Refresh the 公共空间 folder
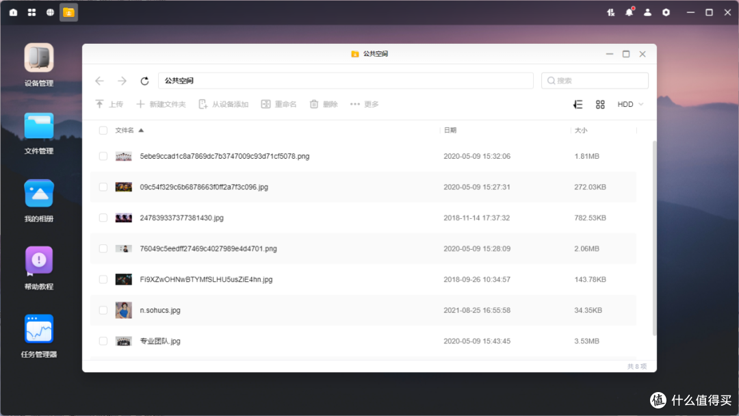Image resolution: width=739 pixels, height=416 pixels. coord(144,81)
